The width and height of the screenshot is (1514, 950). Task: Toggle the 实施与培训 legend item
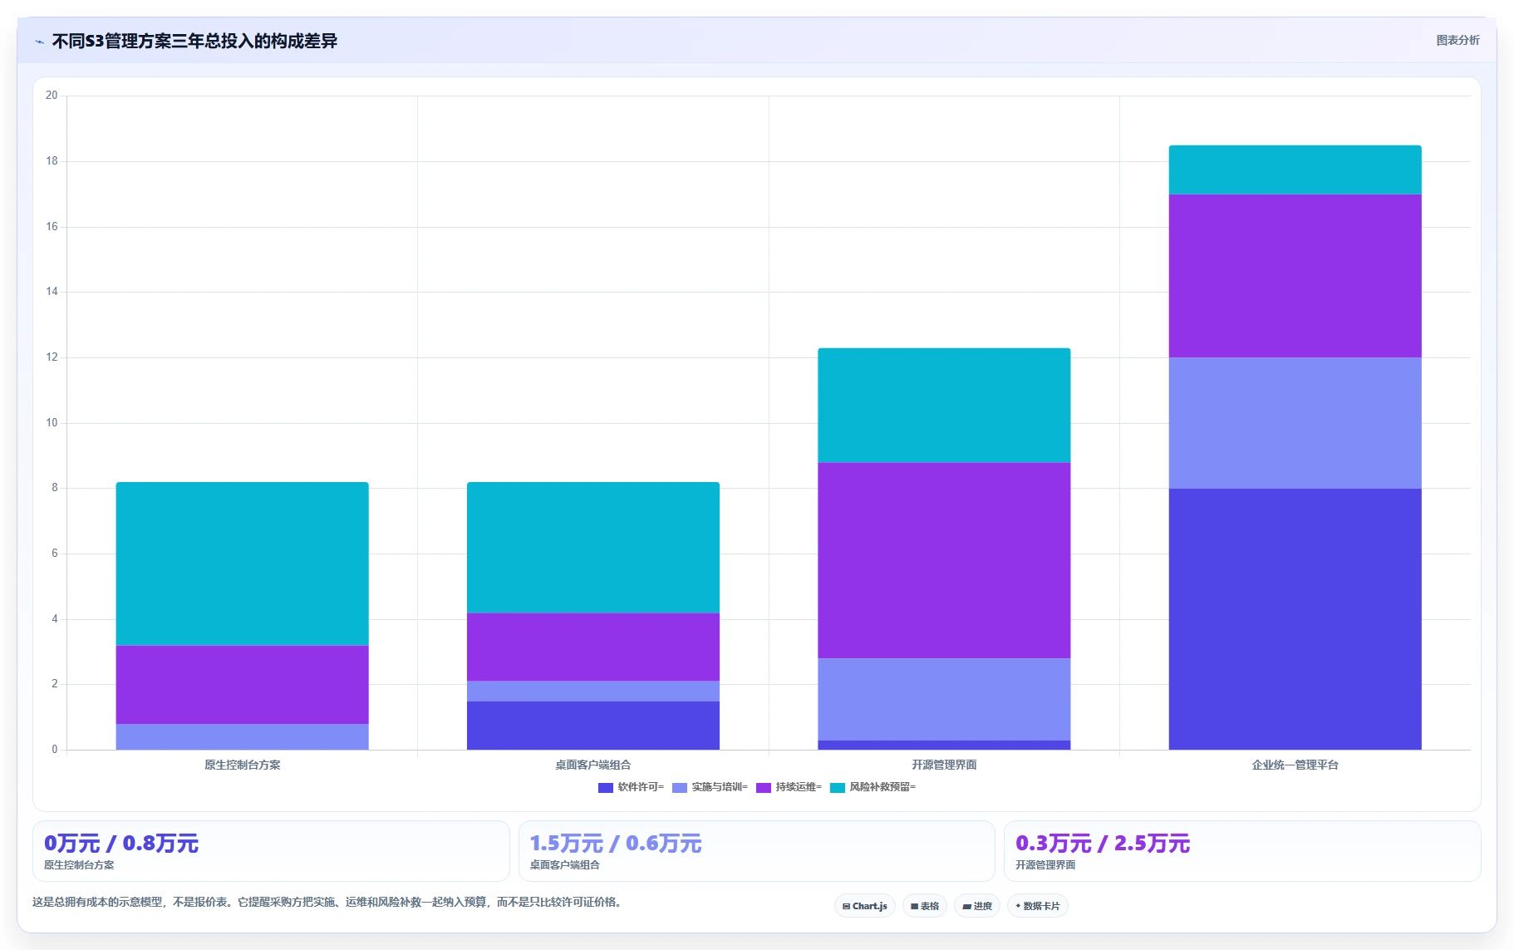pyautogui.click(x=710, y=787)
